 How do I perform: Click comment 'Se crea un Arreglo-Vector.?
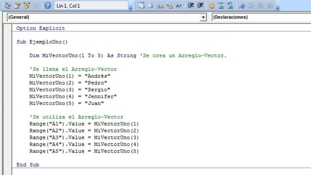[183, 55]
